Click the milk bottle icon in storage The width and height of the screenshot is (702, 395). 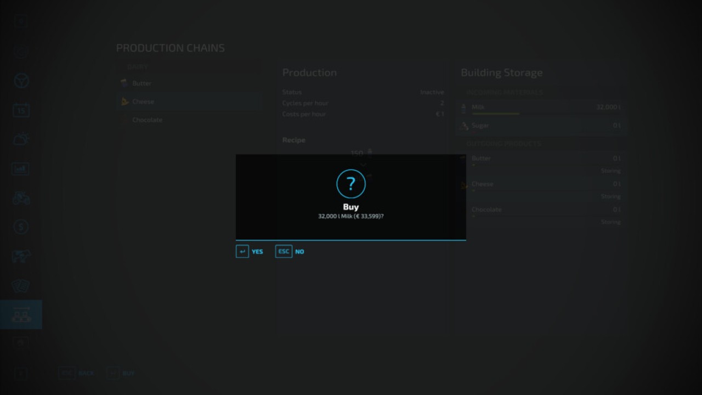(463, 108)
